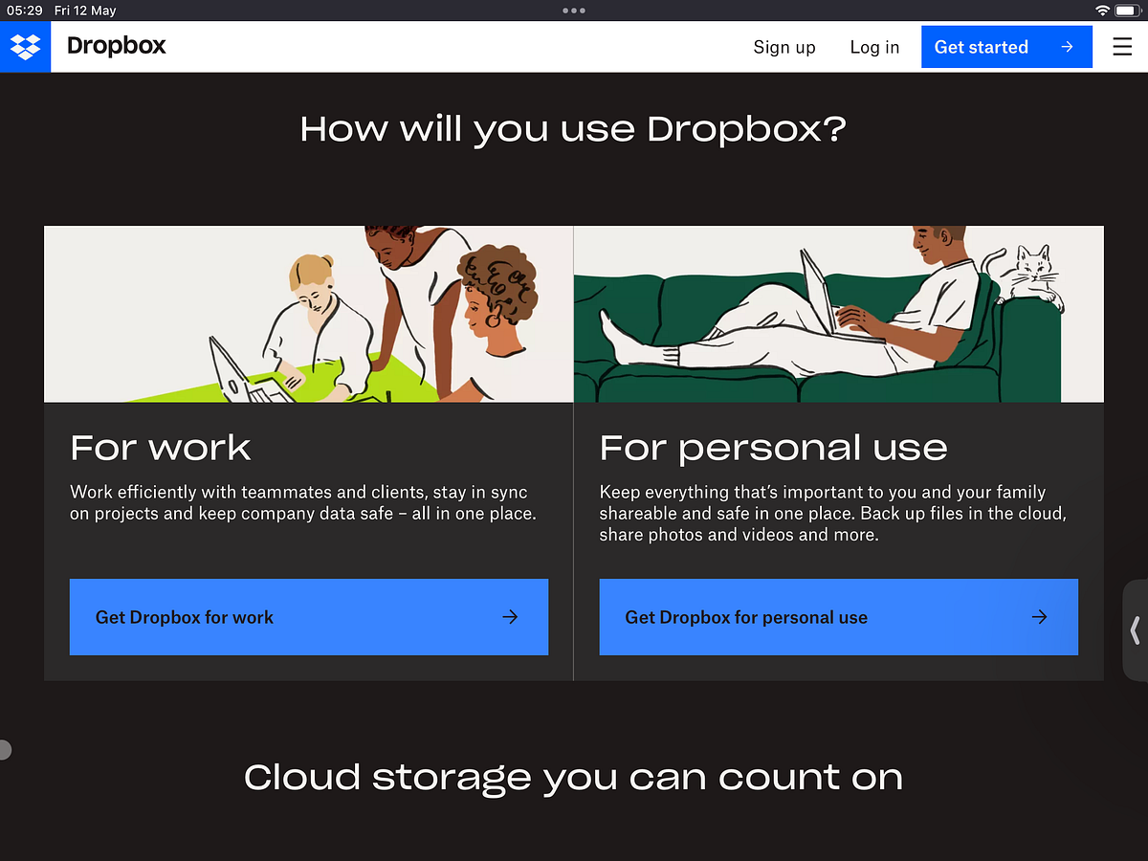Select the person on couch illustration
This screenshot has width=1148, height=861.
(839, 314)
